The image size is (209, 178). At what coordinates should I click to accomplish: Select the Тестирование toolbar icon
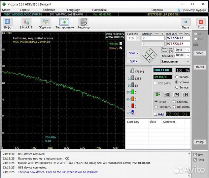(x=64, y=23)
